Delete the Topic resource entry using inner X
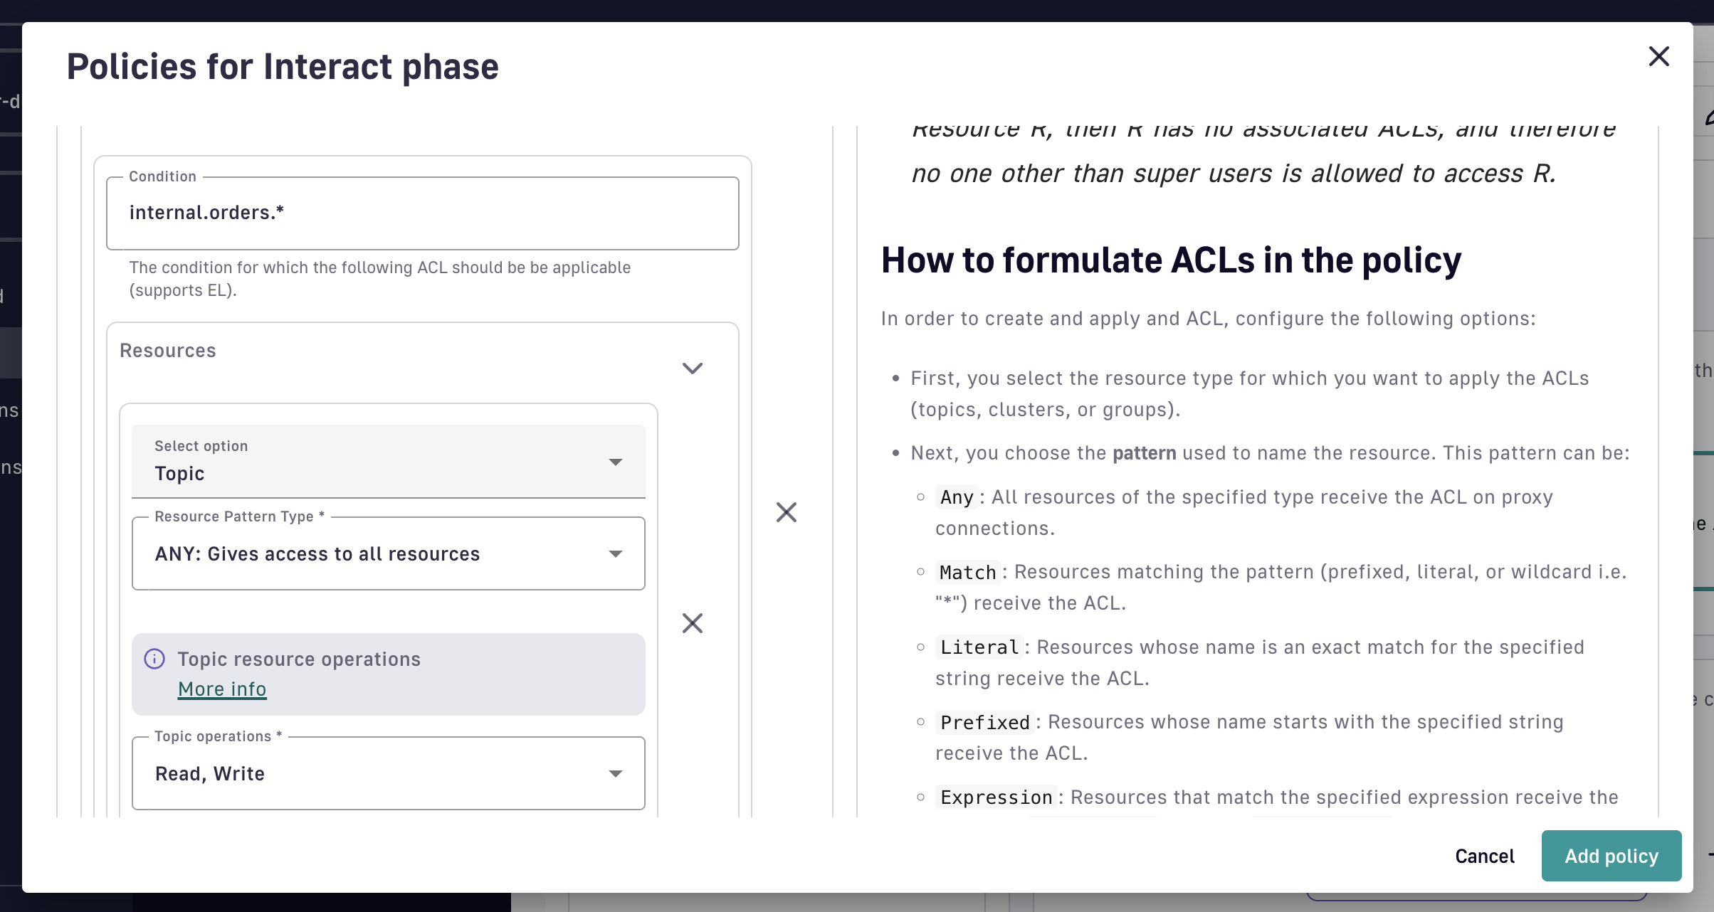 point(692,623)
